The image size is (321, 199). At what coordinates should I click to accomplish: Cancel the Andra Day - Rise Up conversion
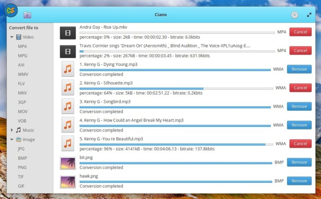300,32
